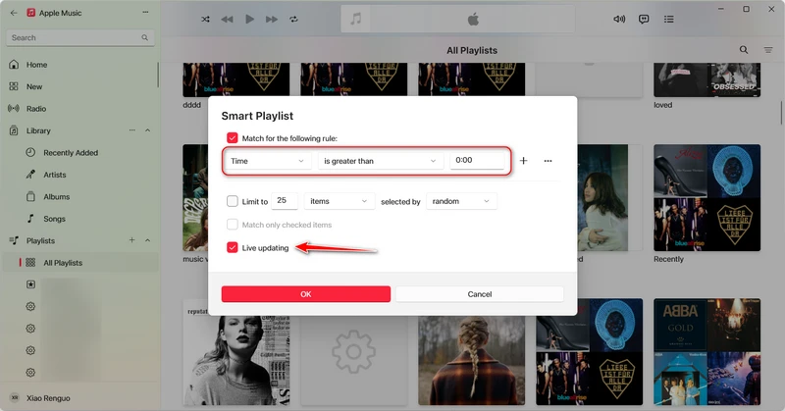
Task: Toggle repeat mode
Action: tap(293, 19)
